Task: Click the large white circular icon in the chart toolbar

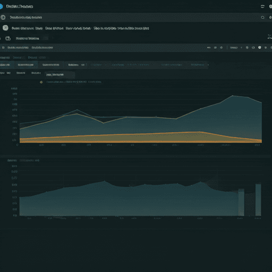Action: point(260,47)
